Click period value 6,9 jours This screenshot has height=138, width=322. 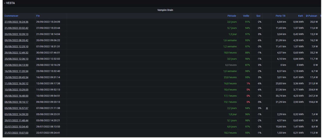232,127
